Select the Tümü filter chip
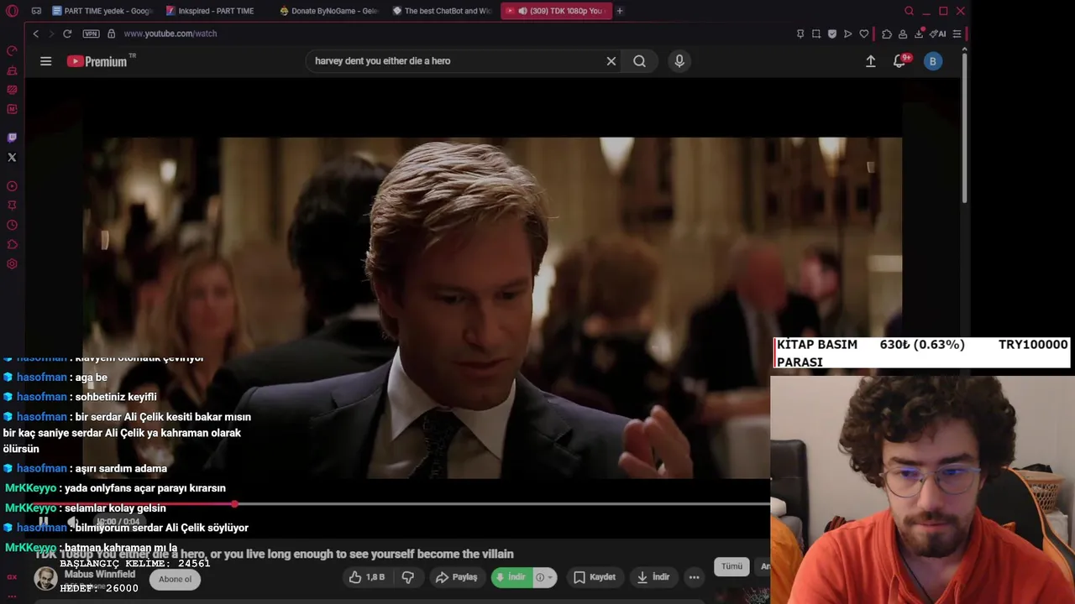 732,566
